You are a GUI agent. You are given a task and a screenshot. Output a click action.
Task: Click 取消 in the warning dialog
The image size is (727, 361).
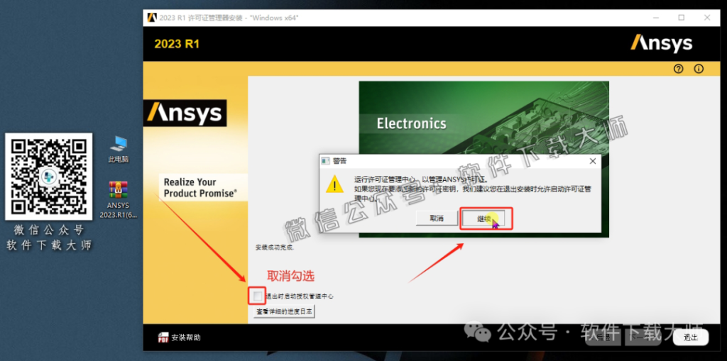(437, 218)
